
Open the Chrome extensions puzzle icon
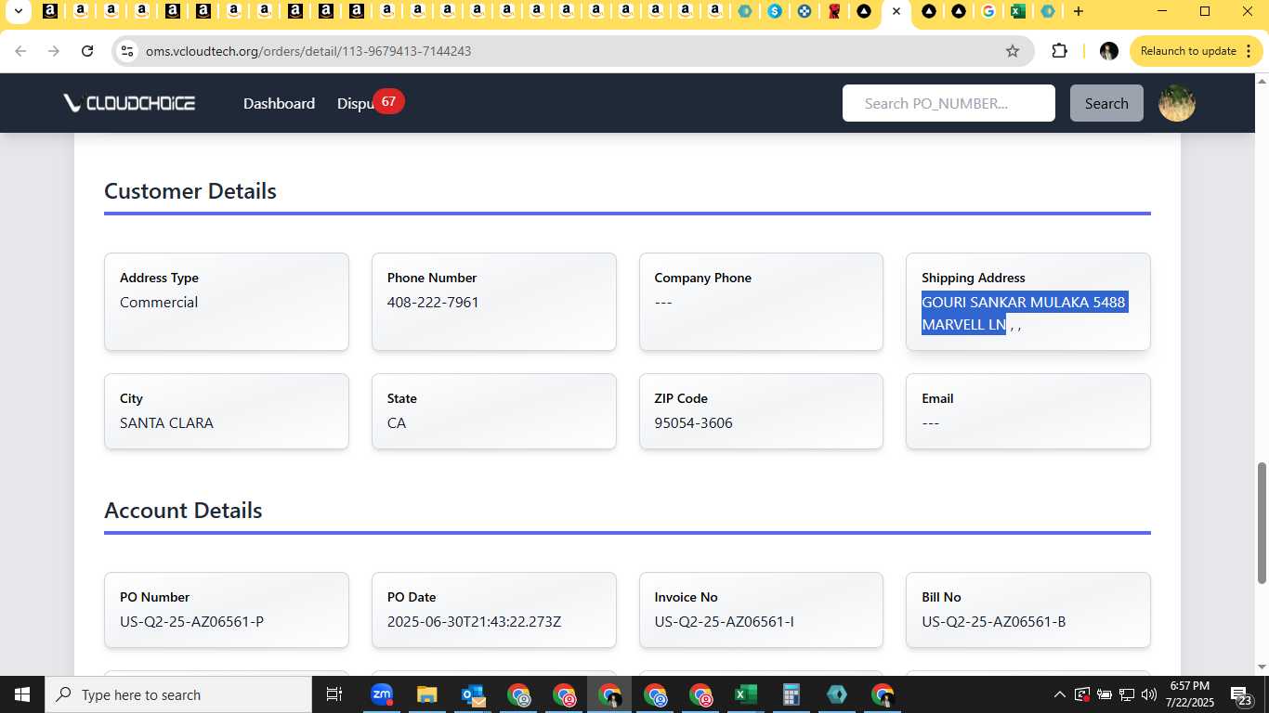coord(1059,51)
